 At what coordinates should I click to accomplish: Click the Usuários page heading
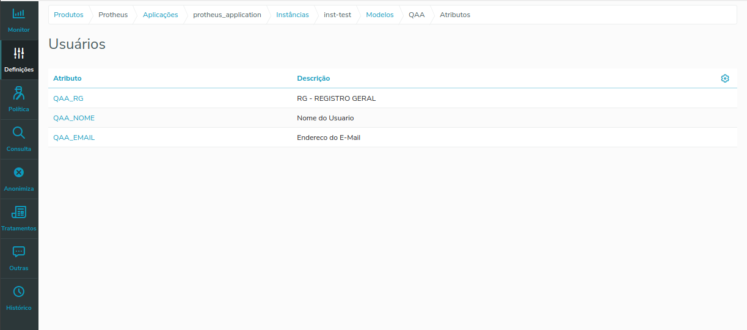(x=77, y=44)
